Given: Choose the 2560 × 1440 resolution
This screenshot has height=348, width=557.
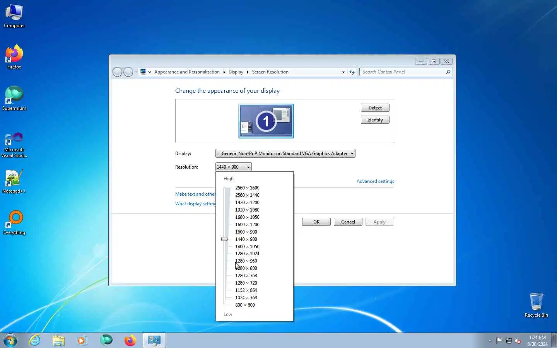Looking at the screenshot, I should tap(247, 195).
